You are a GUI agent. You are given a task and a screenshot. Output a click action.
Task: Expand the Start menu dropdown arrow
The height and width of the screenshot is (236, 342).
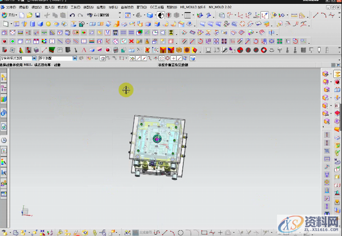click(x=16, y=16)
